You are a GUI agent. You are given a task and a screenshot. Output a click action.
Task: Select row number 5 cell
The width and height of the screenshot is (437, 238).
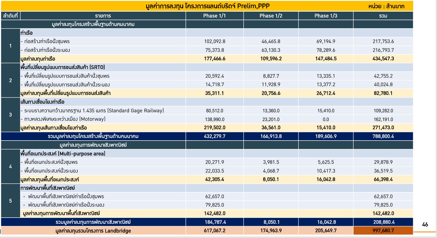tap(10, 201)
